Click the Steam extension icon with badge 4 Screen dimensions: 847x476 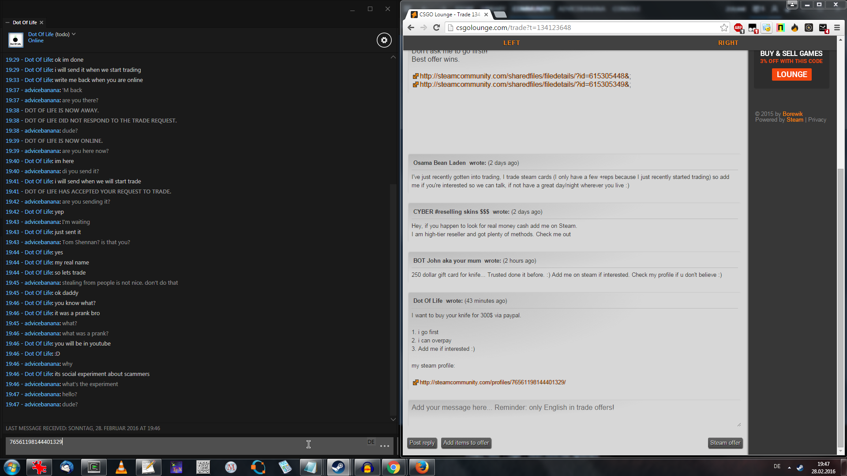click(823, 28)
